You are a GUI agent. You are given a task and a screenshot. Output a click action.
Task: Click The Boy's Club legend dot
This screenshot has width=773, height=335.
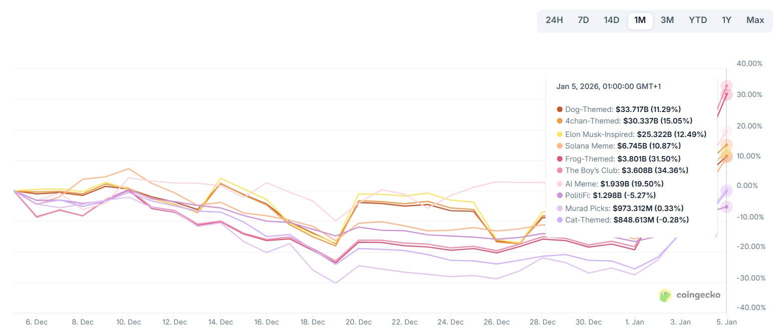coord(560,170)
